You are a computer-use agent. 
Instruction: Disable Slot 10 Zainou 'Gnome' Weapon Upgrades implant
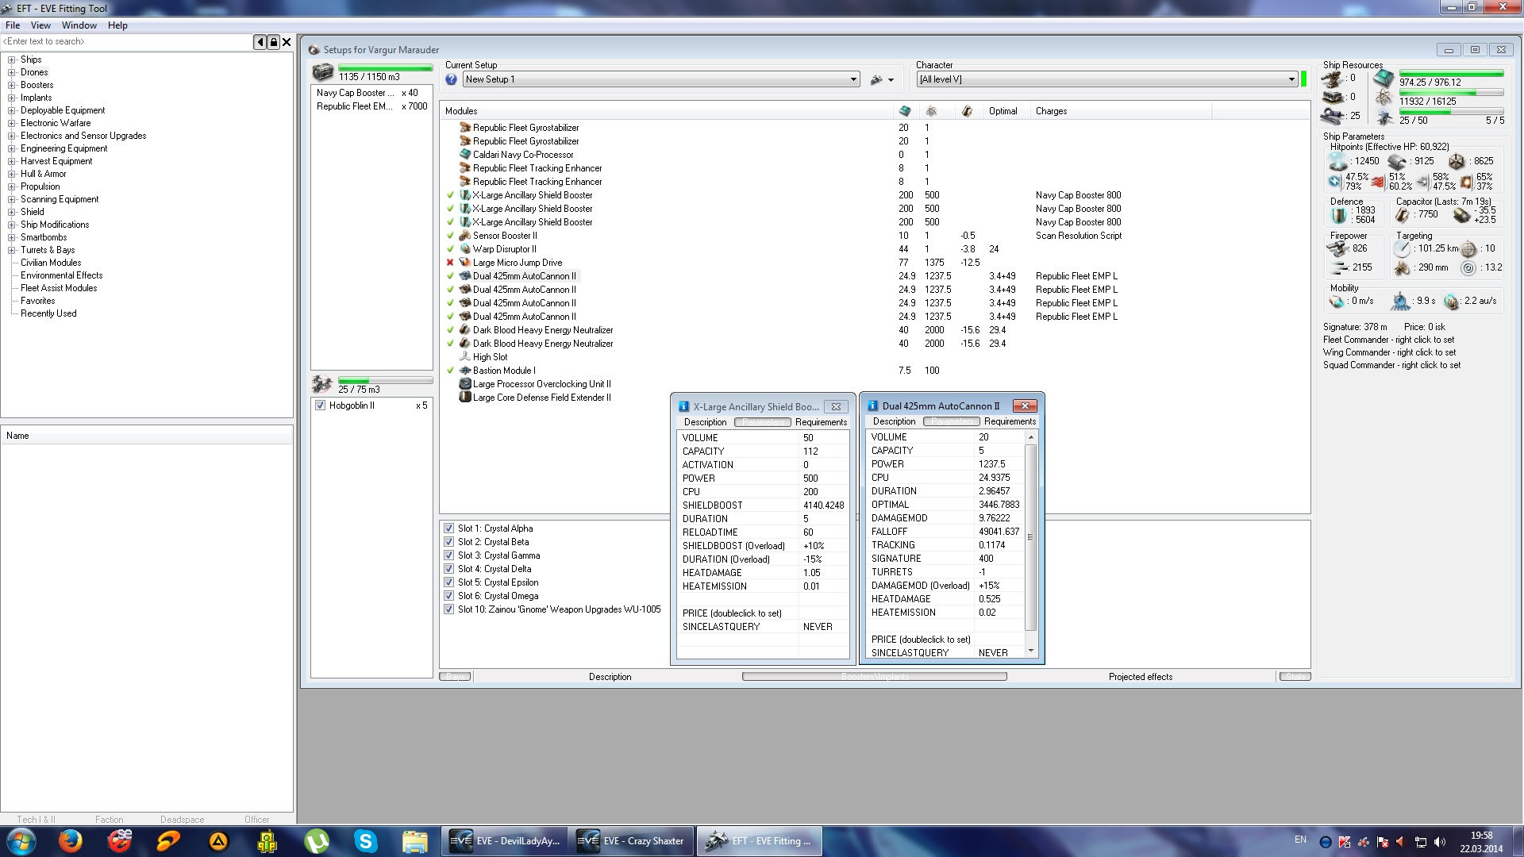[x=448, y=609]
